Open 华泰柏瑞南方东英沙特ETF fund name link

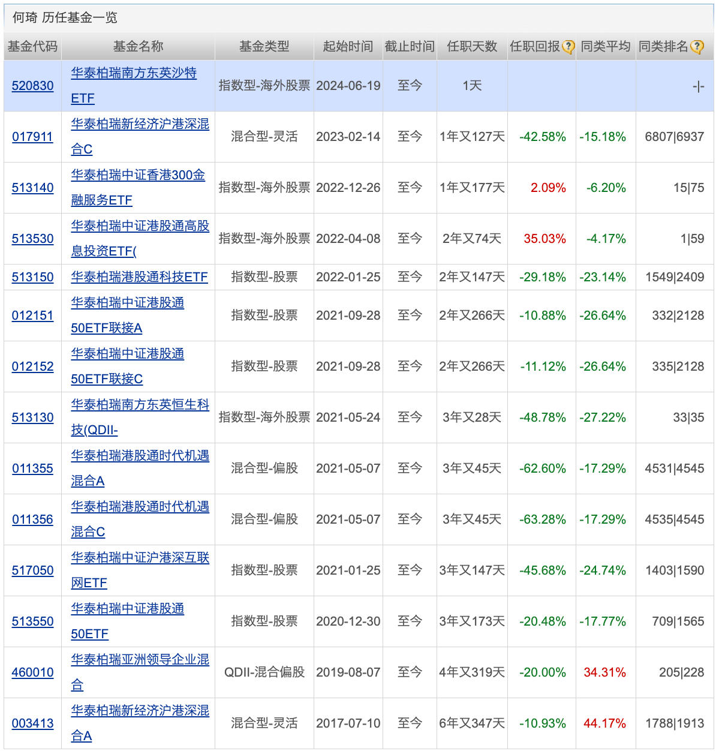pos(134,86)
